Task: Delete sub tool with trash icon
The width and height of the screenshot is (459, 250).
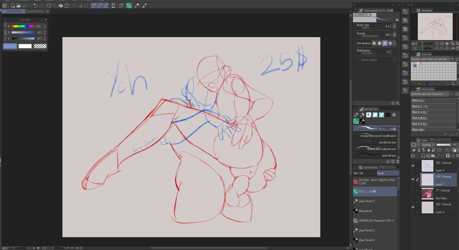Action: tap(397, 161)
